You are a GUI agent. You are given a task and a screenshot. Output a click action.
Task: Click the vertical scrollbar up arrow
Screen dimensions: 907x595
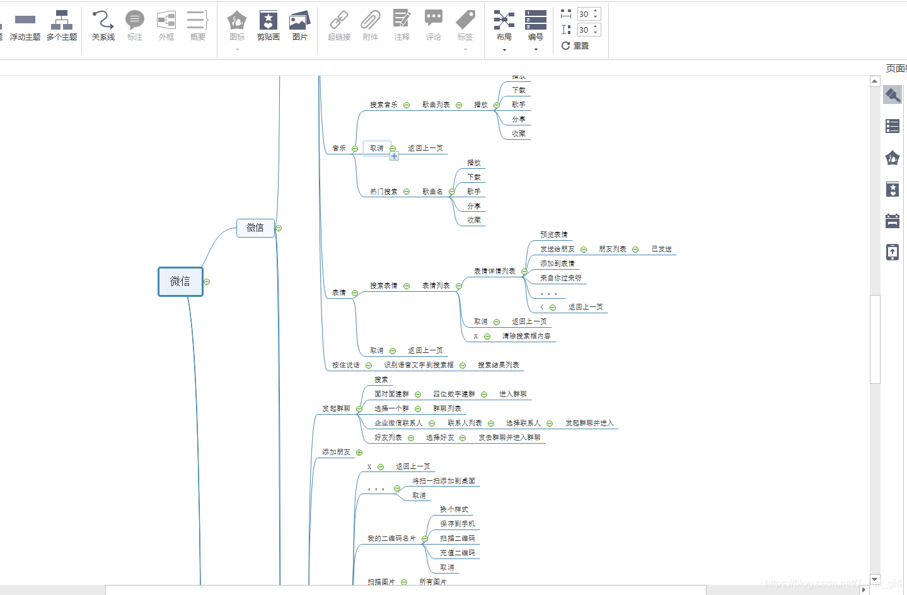pos(875,81)
